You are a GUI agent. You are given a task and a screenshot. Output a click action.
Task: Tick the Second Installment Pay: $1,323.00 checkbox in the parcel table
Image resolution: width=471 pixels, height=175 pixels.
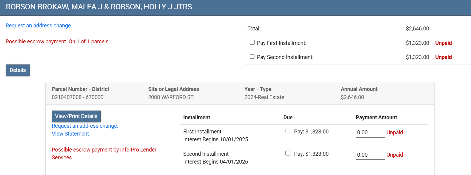click(288, 153)
